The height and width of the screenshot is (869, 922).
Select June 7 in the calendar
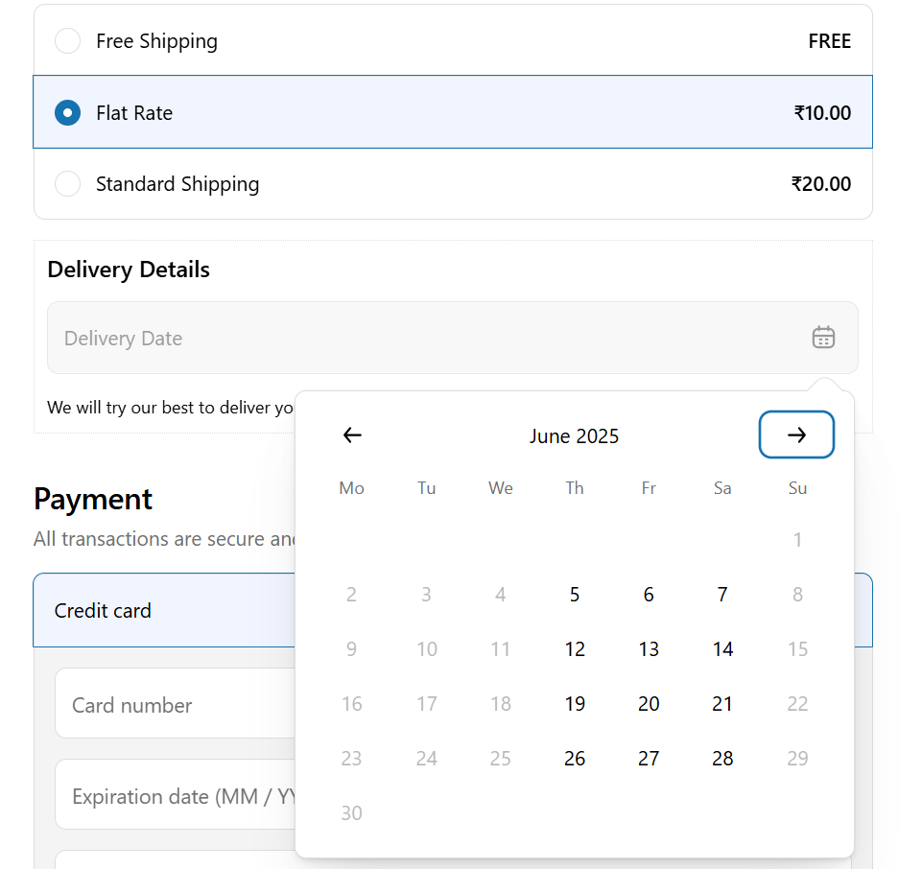click(x=722, y=595)
